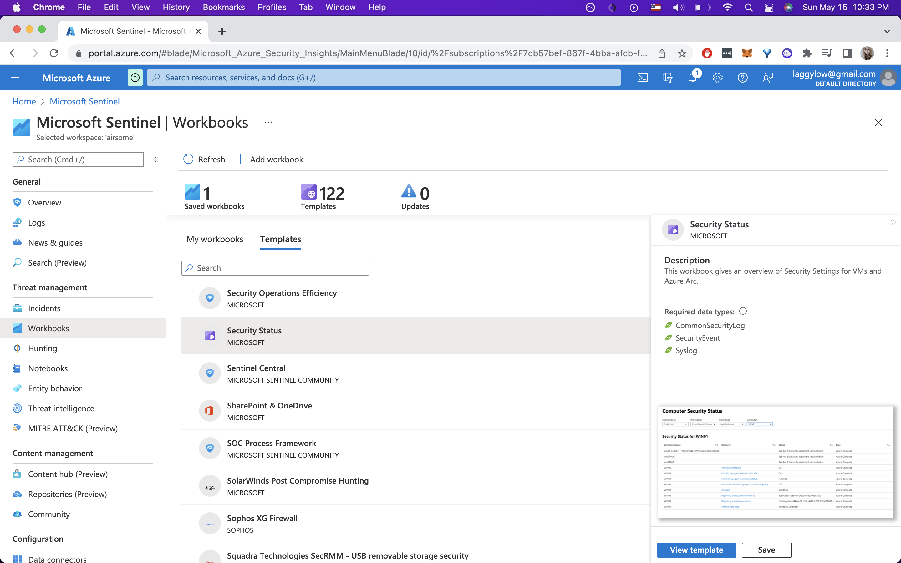Viewport: 901px width, 563px height.
Task: Open the Computer Security Status preview thumbnail
Action: pyautogui.click(x=776, y=462)
